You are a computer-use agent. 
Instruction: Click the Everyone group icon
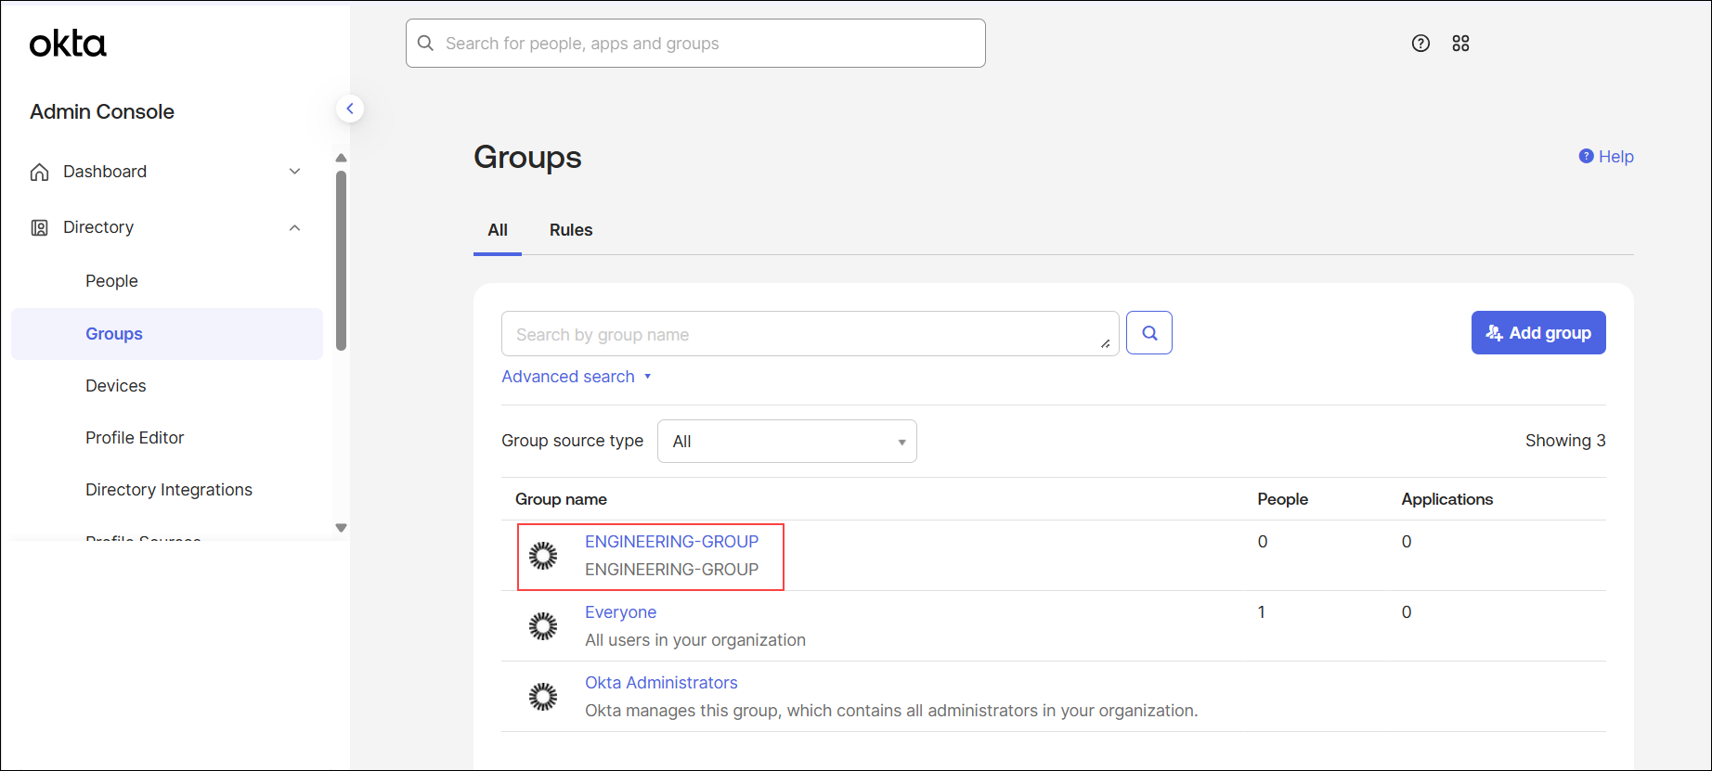point(543,626)
